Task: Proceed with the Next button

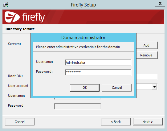Action: click(x=148, y=122)
